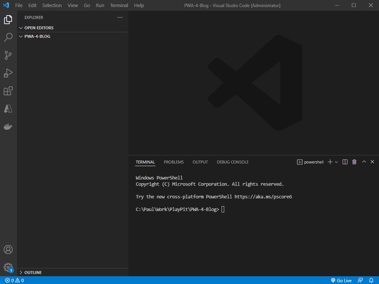Kill the terminal with trash icon
This screenshot has width=379, height=284.
(355, 162)
